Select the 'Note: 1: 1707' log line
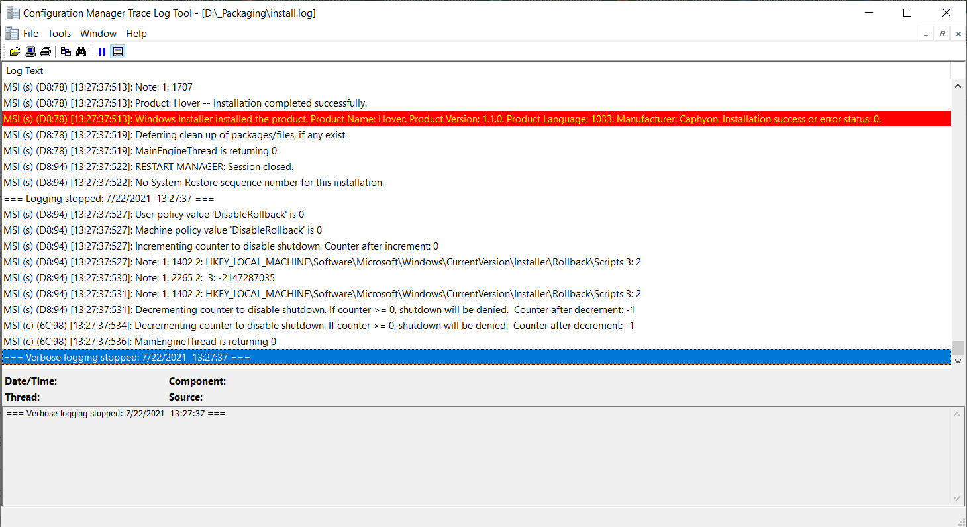This screenshot has height=527, width=967. 476,87
